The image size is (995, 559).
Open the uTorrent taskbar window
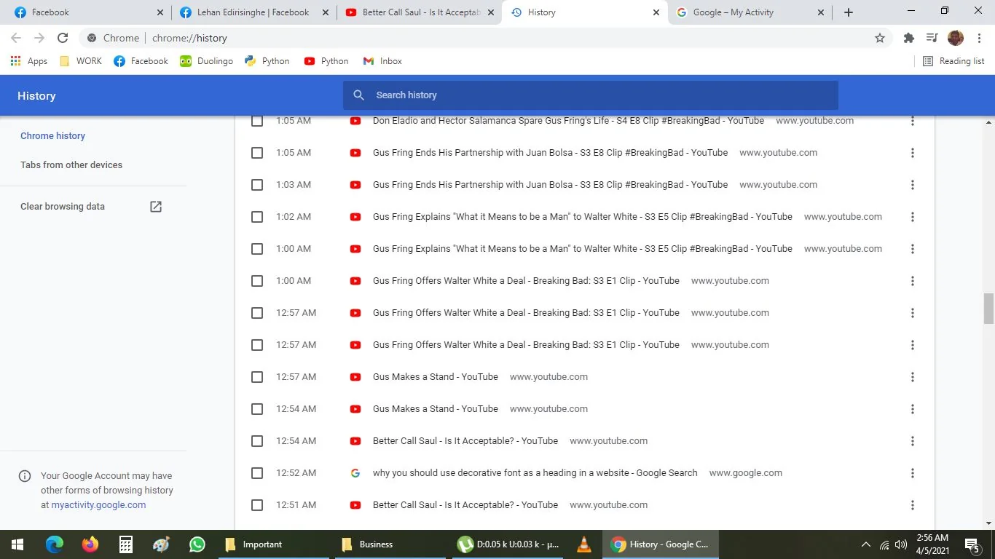pyautogui.click(x=508, y=544)
